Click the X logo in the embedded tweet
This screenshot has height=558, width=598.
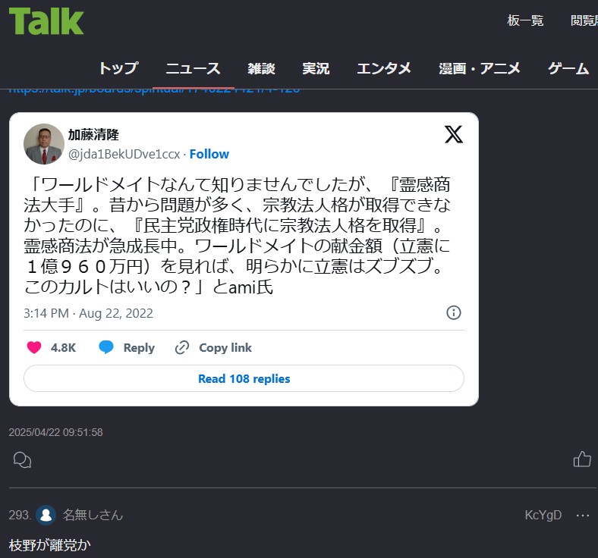[453, 135]
